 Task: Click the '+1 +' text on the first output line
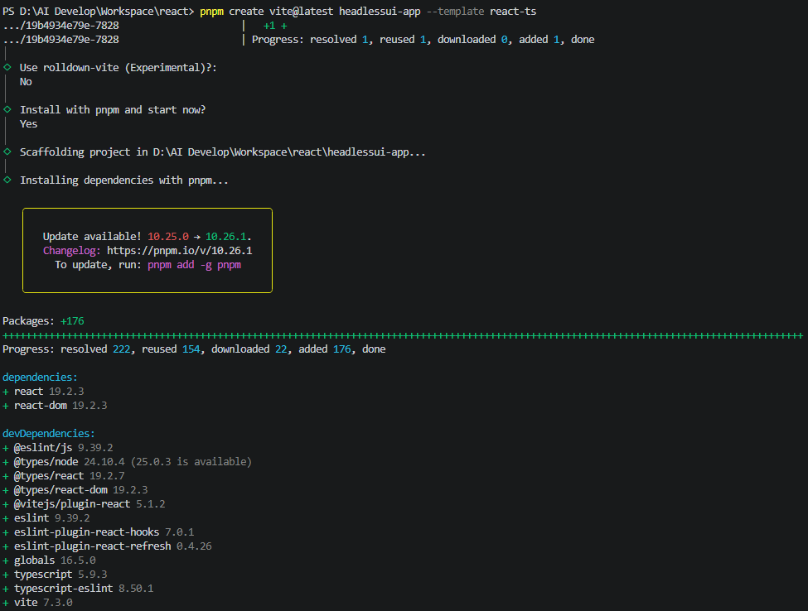point(275,26)
